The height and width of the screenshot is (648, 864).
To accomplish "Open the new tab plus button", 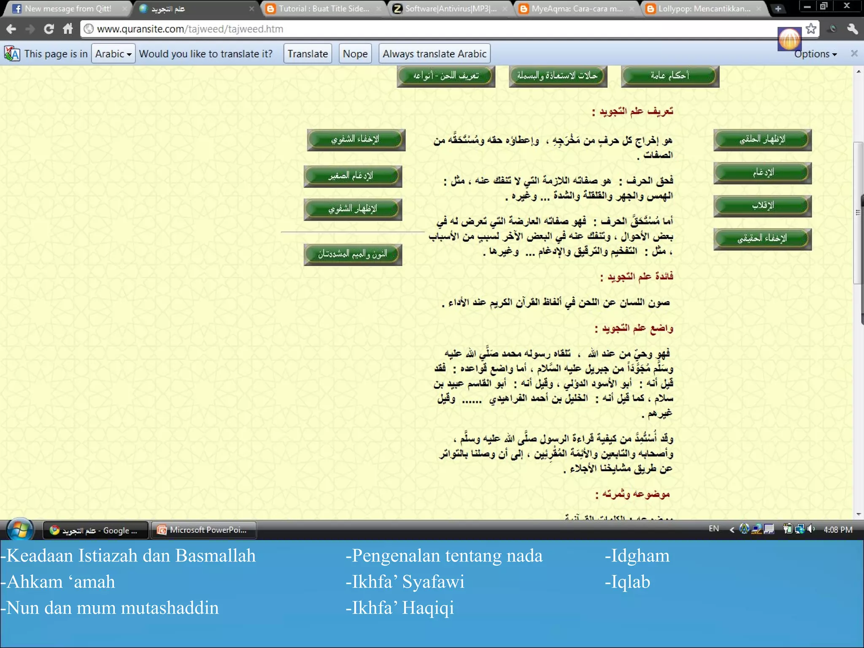I will [778, 8].
